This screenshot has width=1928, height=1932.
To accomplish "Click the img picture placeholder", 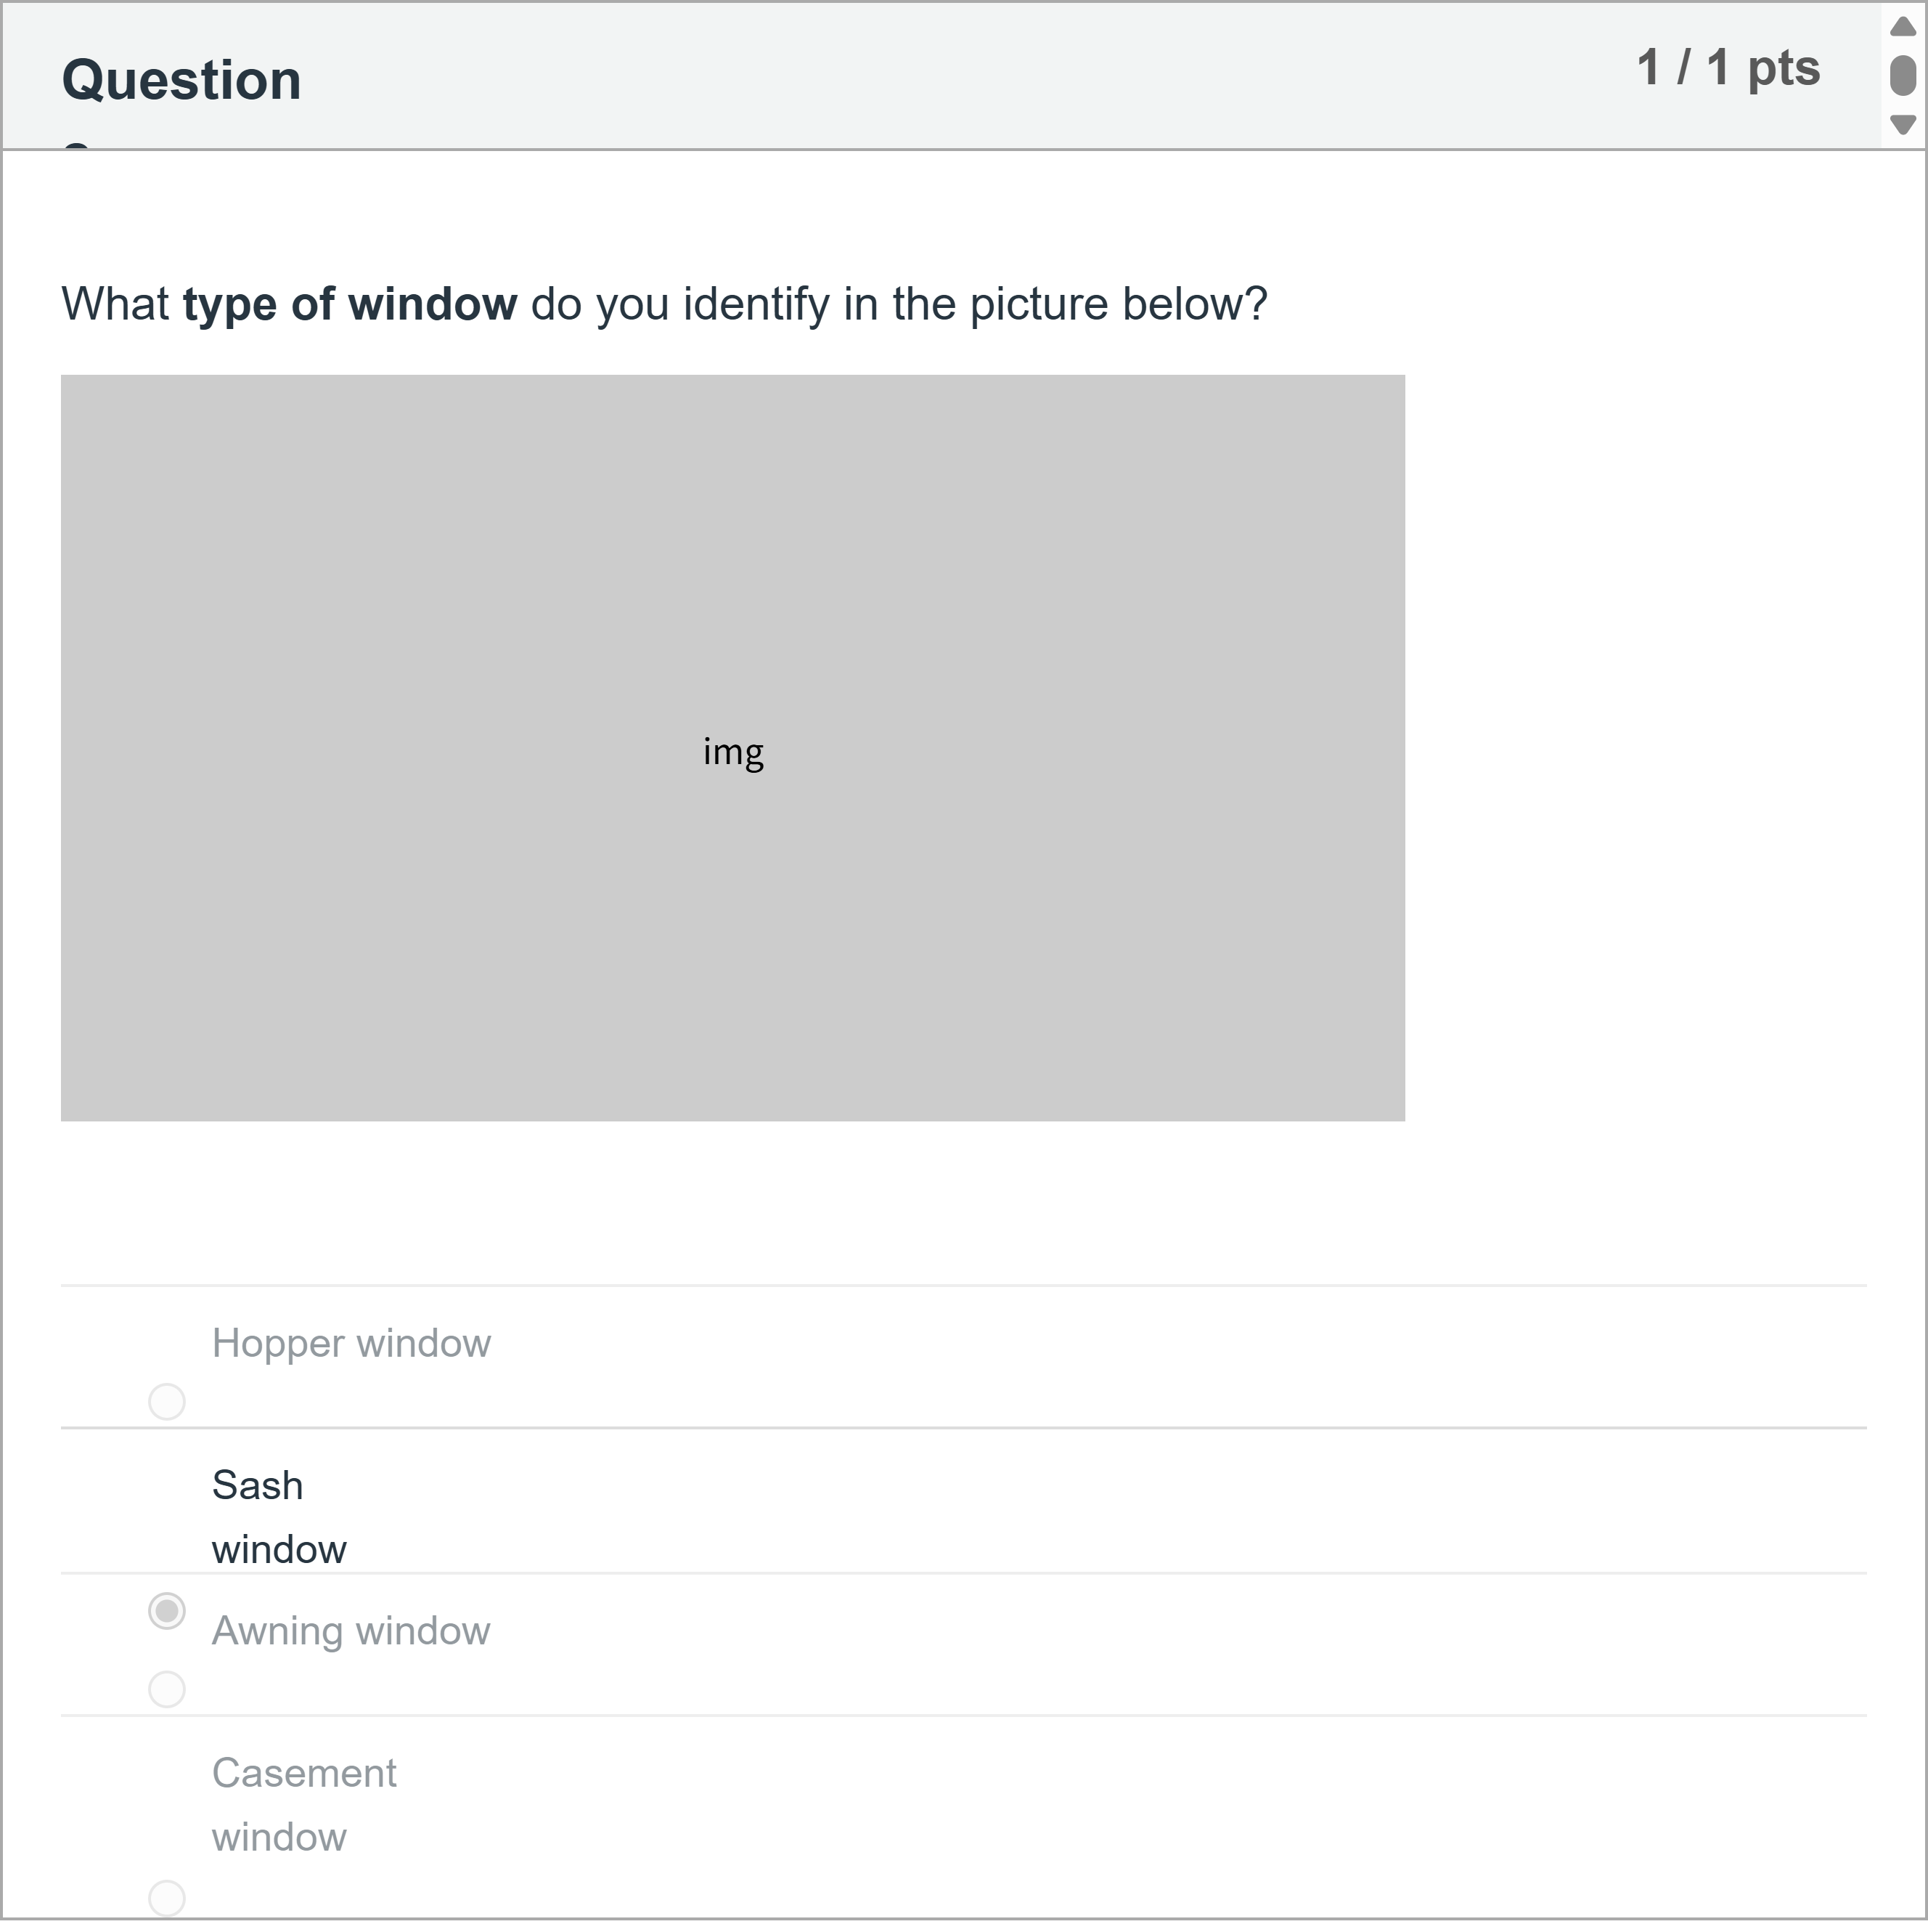I will [734, 752].
